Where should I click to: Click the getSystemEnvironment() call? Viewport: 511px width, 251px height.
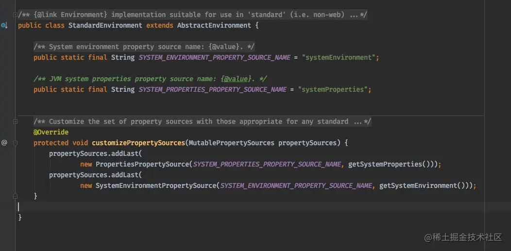coord(422,185)
